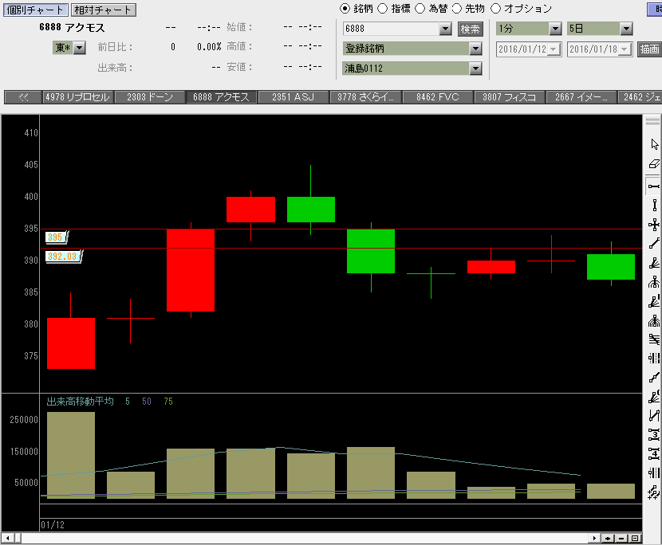This screenshot has width=662, height=545.
Task: Select the 8462 FVC stock tab
Action: click(437, 97)
